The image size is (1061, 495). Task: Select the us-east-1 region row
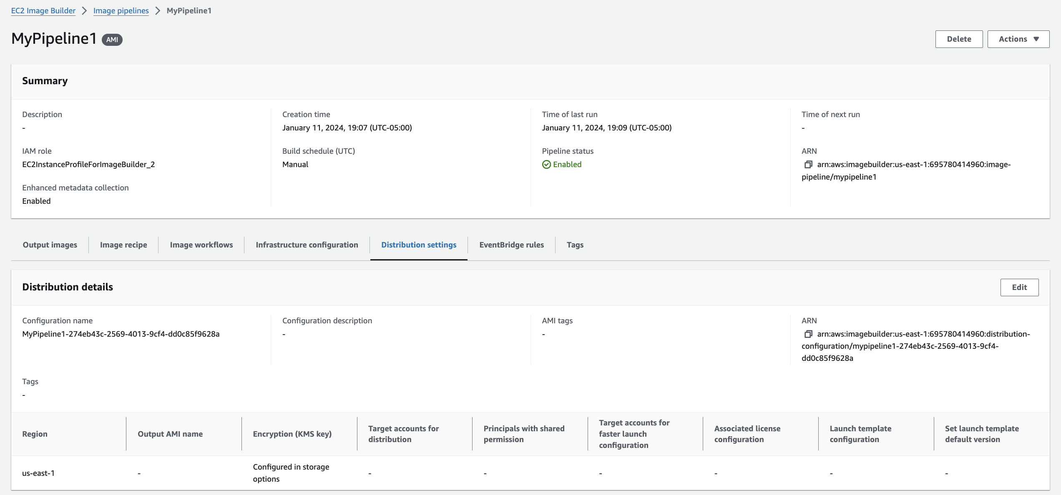tap(38, 473)
